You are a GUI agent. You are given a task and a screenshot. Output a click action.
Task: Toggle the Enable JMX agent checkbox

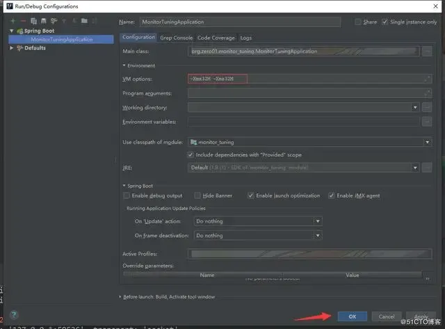(x=331, y=195)
